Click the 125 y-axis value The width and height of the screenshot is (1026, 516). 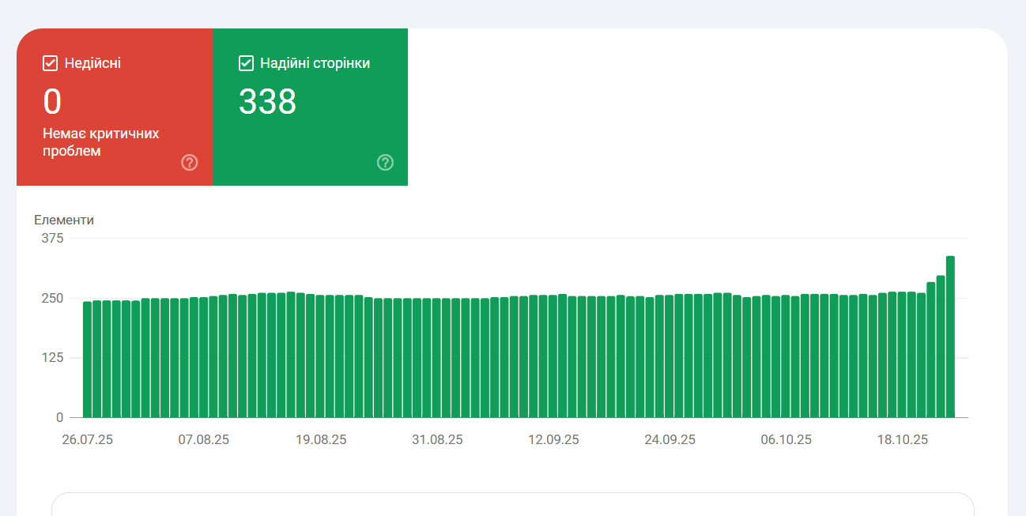click(x=52, y=358)
